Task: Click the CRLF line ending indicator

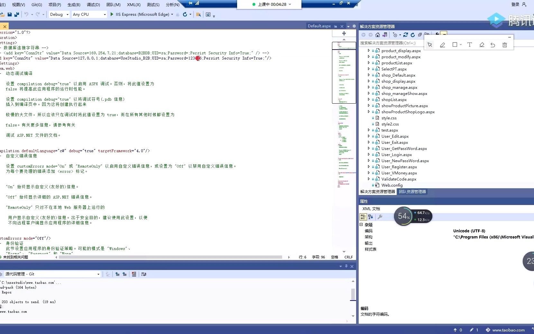Action: [348, 257]
